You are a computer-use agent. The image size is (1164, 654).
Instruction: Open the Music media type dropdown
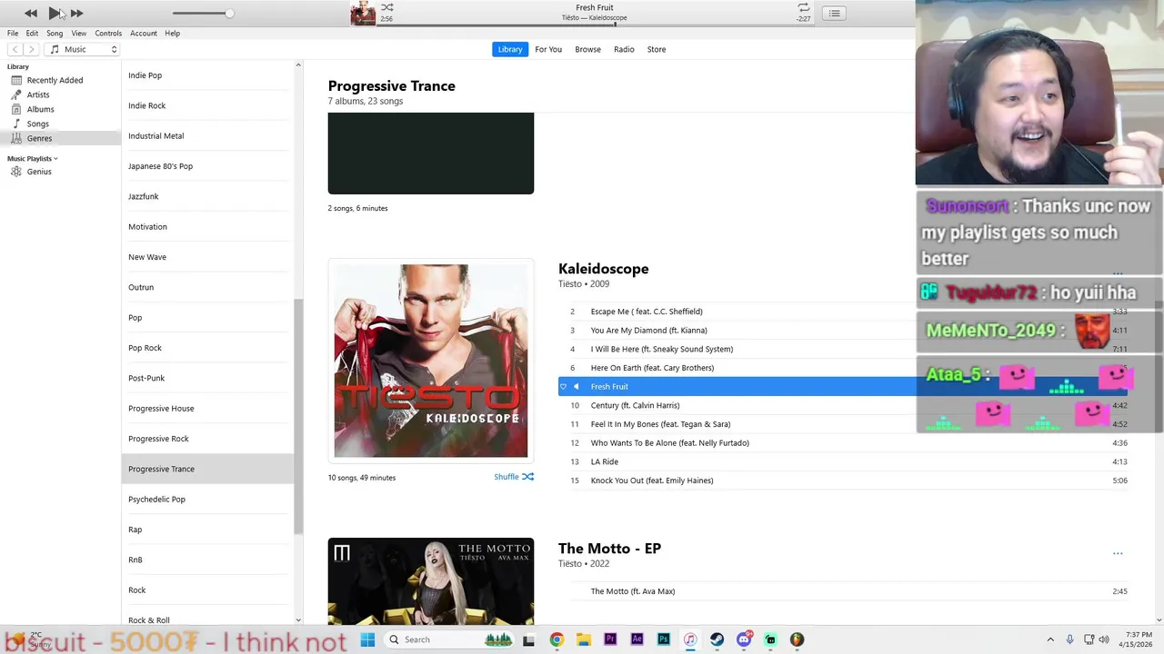(83, 49)
